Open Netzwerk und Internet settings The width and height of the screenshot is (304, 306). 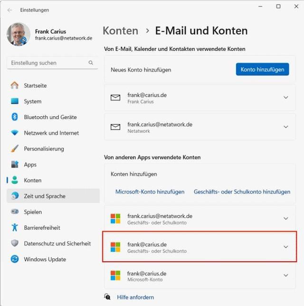point(51,133)
